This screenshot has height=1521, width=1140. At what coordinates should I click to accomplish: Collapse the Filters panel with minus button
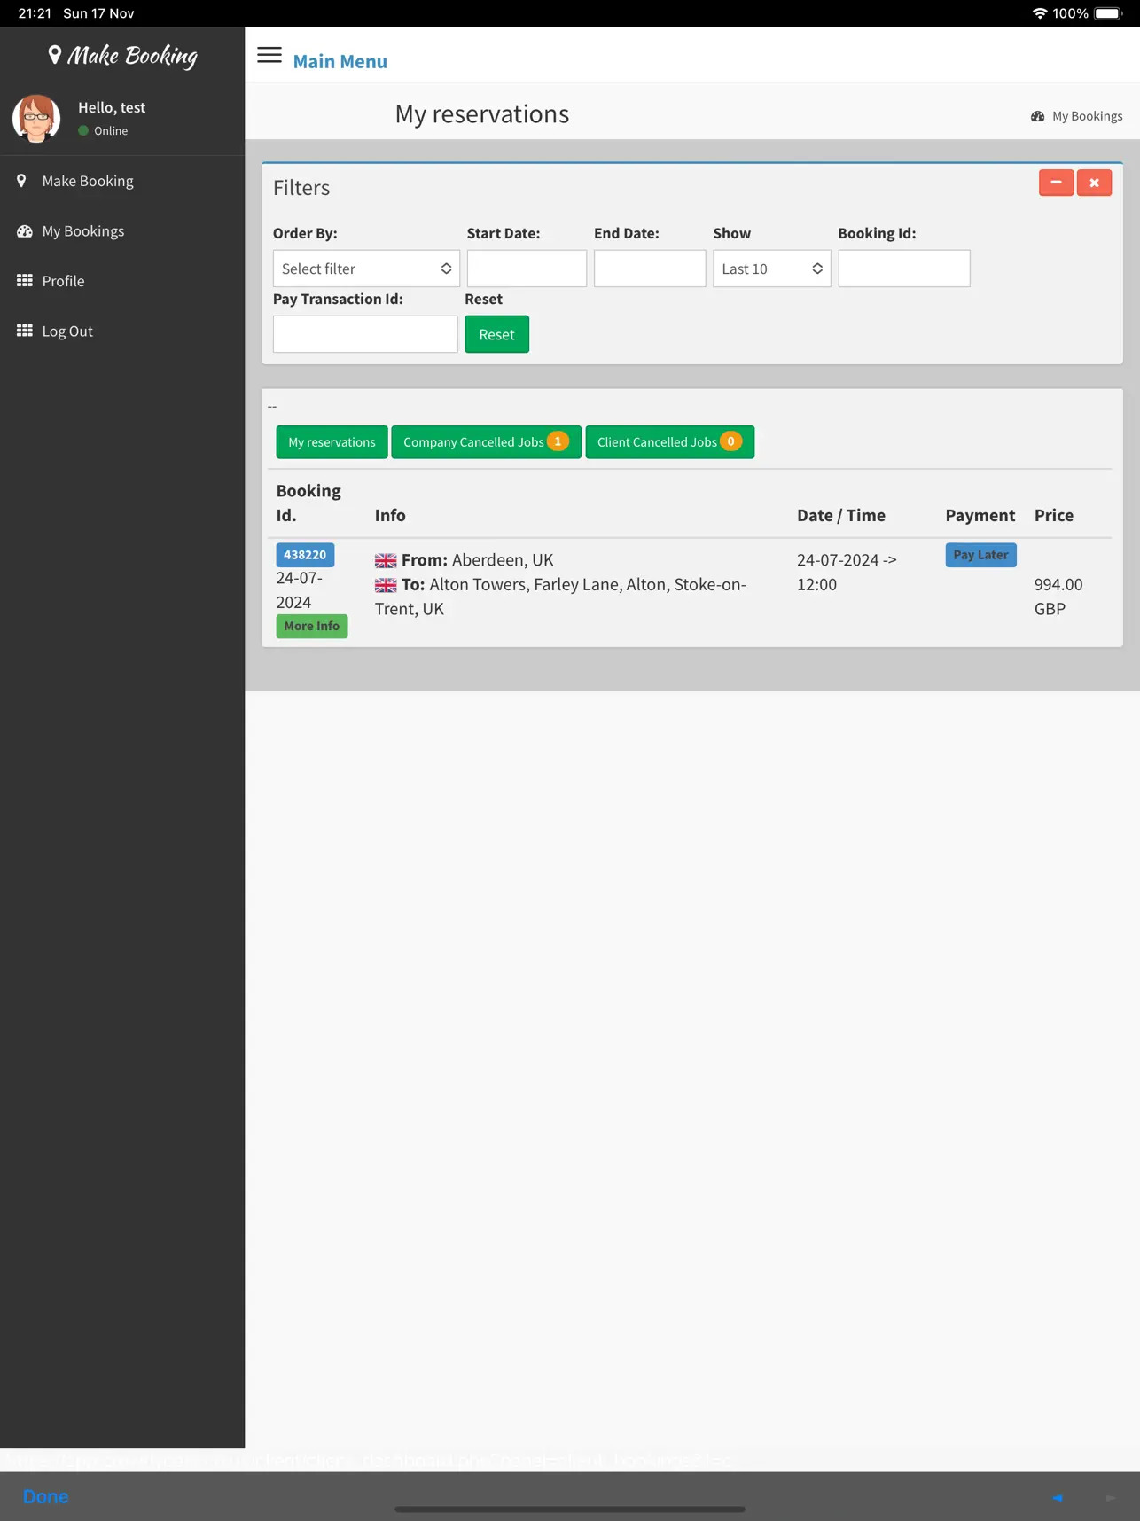coord(1057,183)
